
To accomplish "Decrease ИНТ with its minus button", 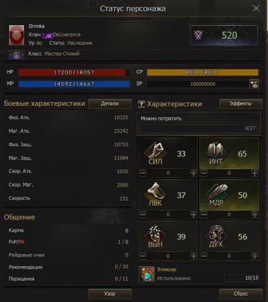I will point(204,173).
